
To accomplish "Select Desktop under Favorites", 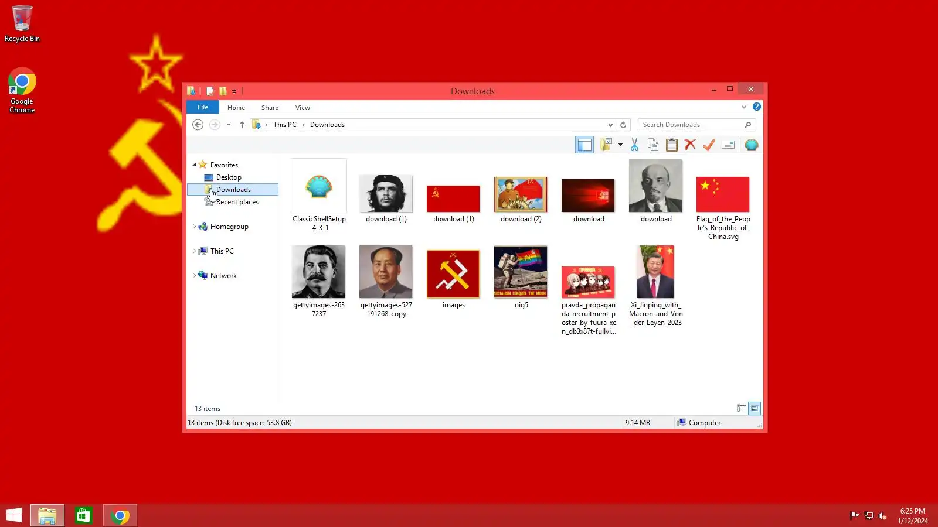I will tap(229, 177).
